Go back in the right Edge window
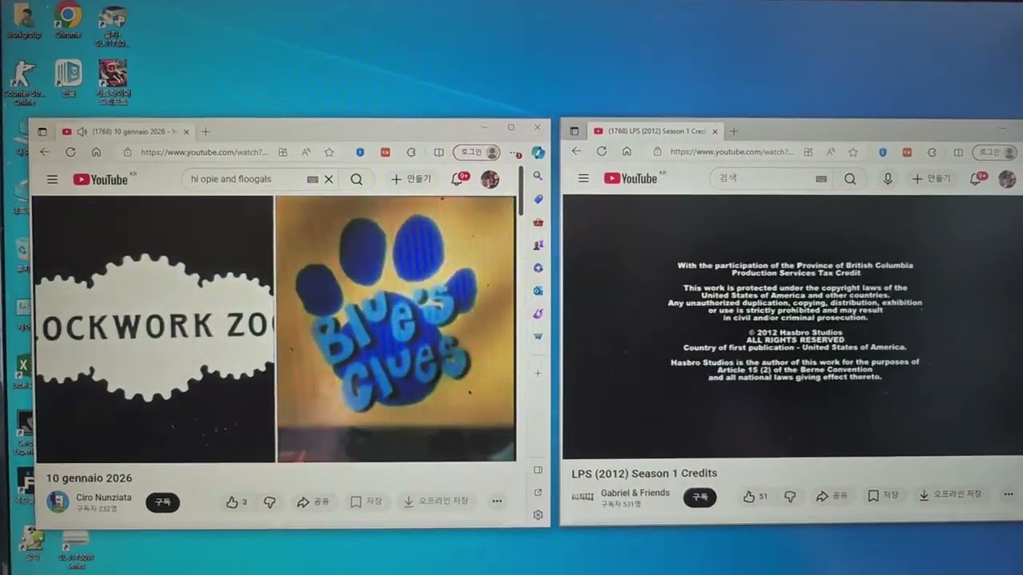The width and height of the screenshot is (1023, 575). [x=576, y=151]
